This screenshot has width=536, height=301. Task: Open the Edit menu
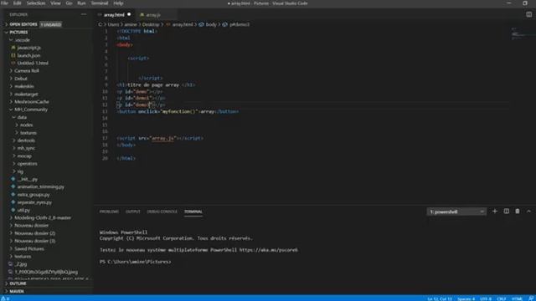(x=17, y=3)
